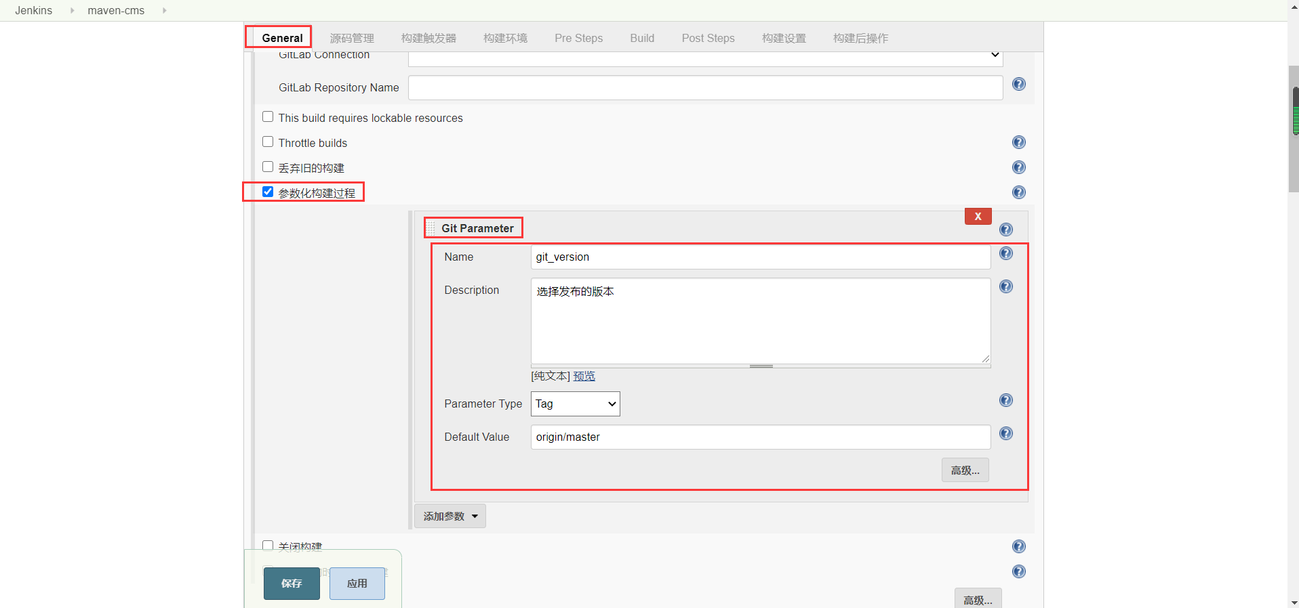The height and width of the screenshot is (608, 1299).
Task: Grab the Git Parameter drag handle
Action: coord(431,228)
